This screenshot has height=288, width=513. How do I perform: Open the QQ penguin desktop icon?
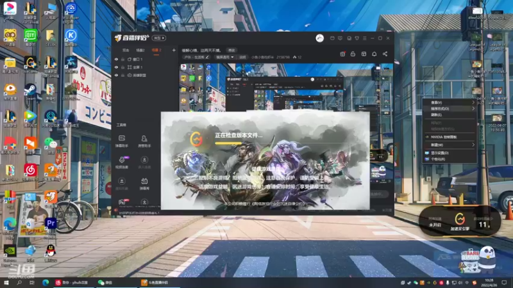[51, 252]
